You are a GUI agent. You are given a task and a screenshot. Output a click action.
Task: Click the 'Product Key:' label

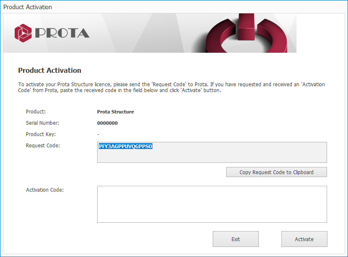41,134
